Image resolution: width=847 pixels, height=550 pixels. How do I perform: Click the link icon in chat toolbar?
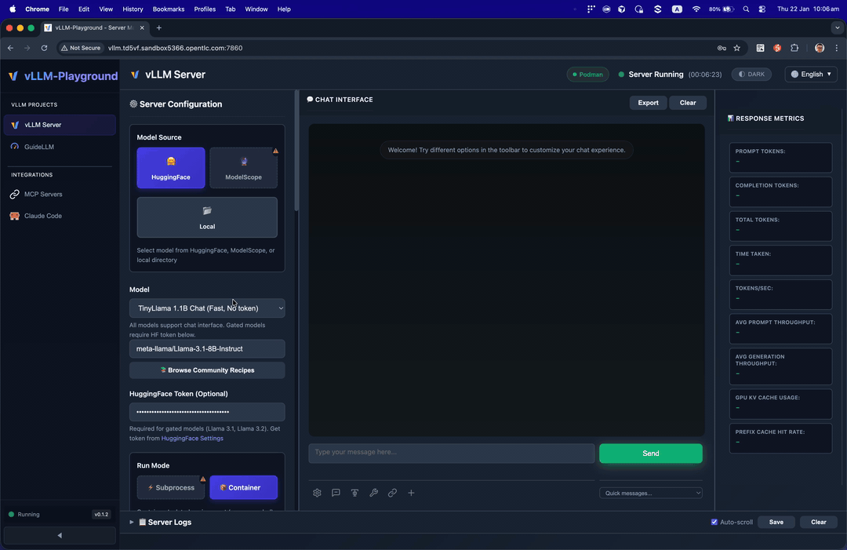coord(393,493)
